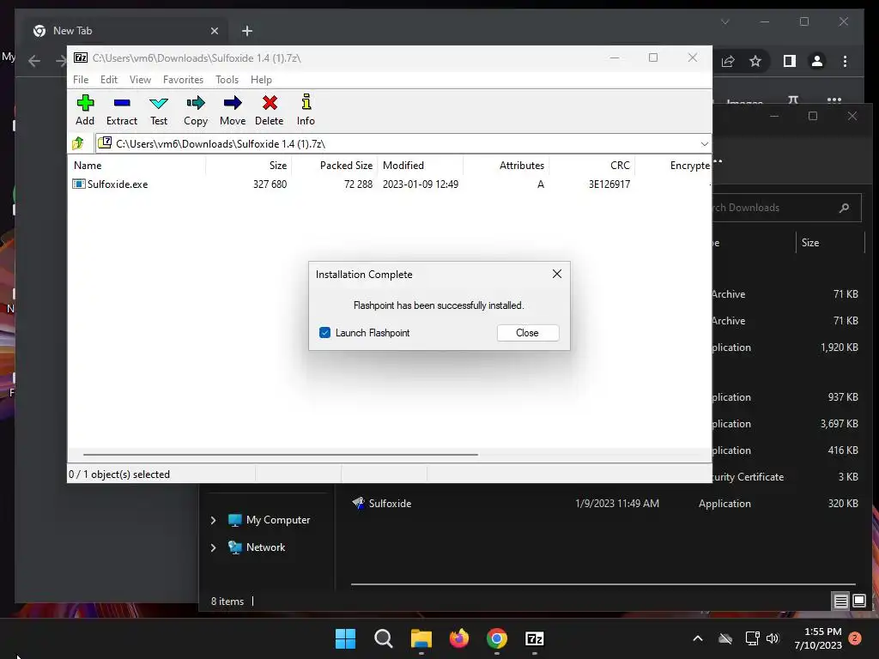Launch Firefox from the taskbar

pos(459,638)
